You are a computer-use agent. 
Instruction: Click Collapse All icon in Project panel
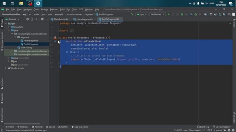click(x=37, y=19)
